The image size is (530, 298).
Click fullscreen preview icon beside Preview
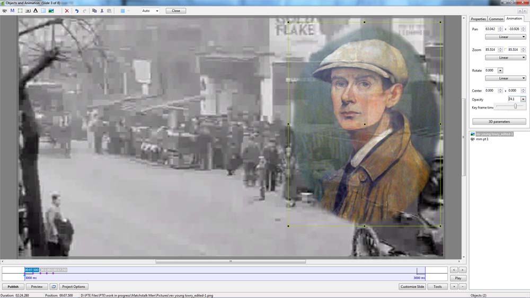point(54,286)
